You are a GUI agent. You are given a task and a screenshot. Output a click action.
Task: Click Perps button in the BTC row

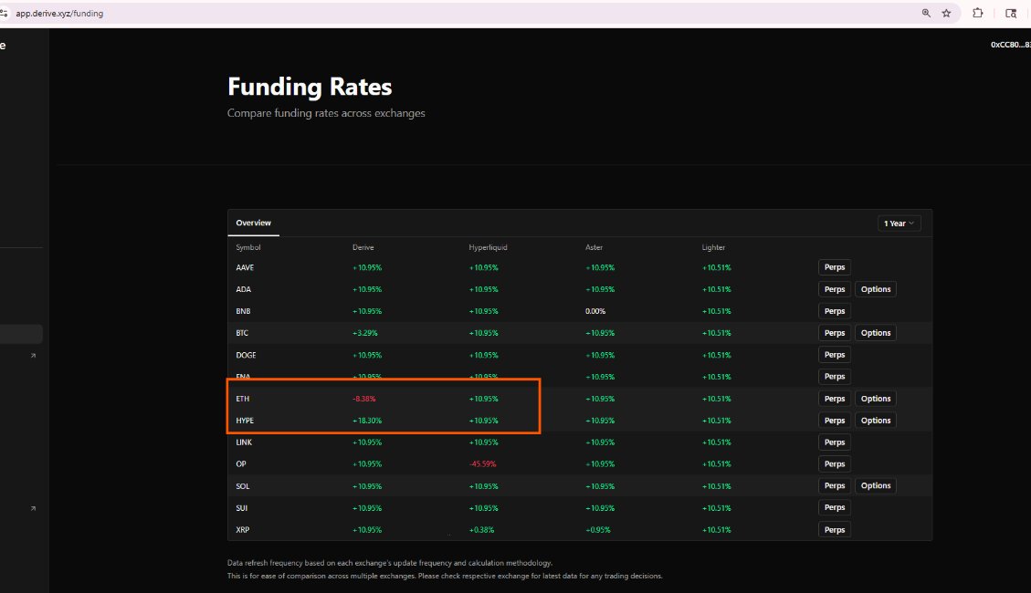coord(835,333)
